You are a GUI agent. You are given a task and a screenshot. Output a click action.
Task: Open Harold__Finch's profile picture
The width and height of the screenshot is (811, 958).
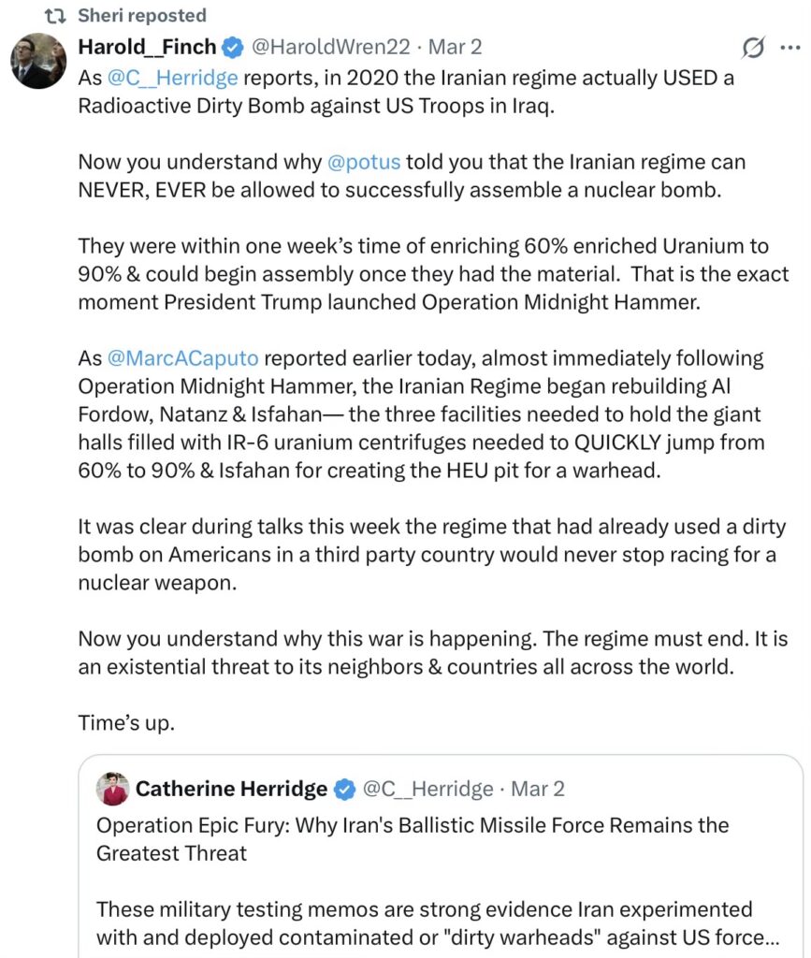38,62
